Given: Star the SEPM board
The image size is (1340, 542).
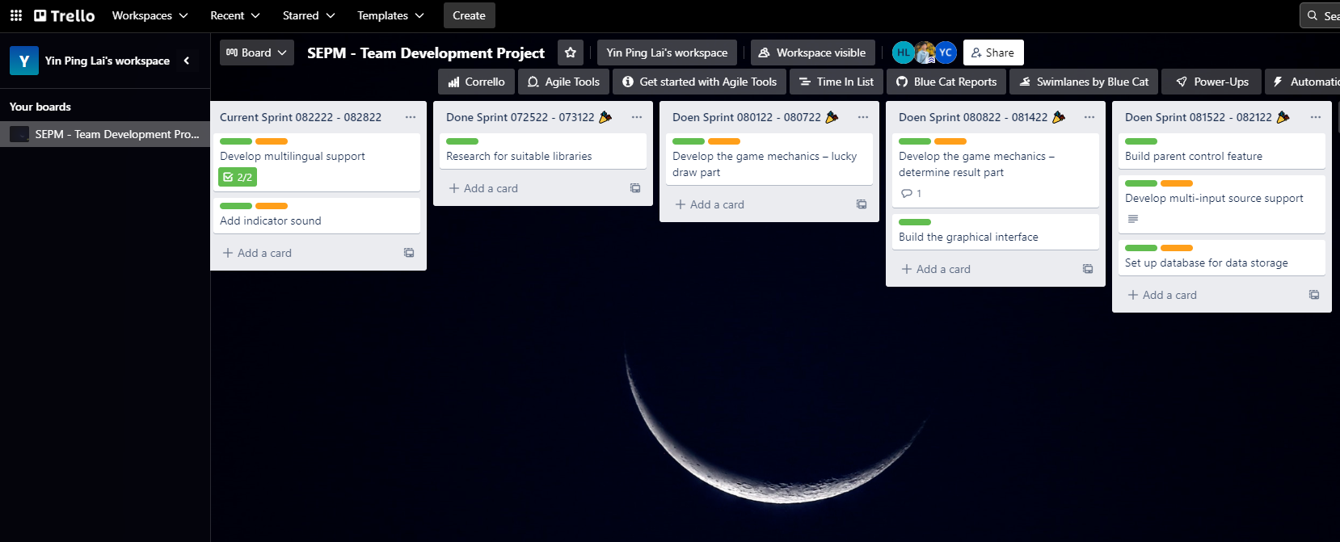Looking at the screenshot, I should (570, 53).
